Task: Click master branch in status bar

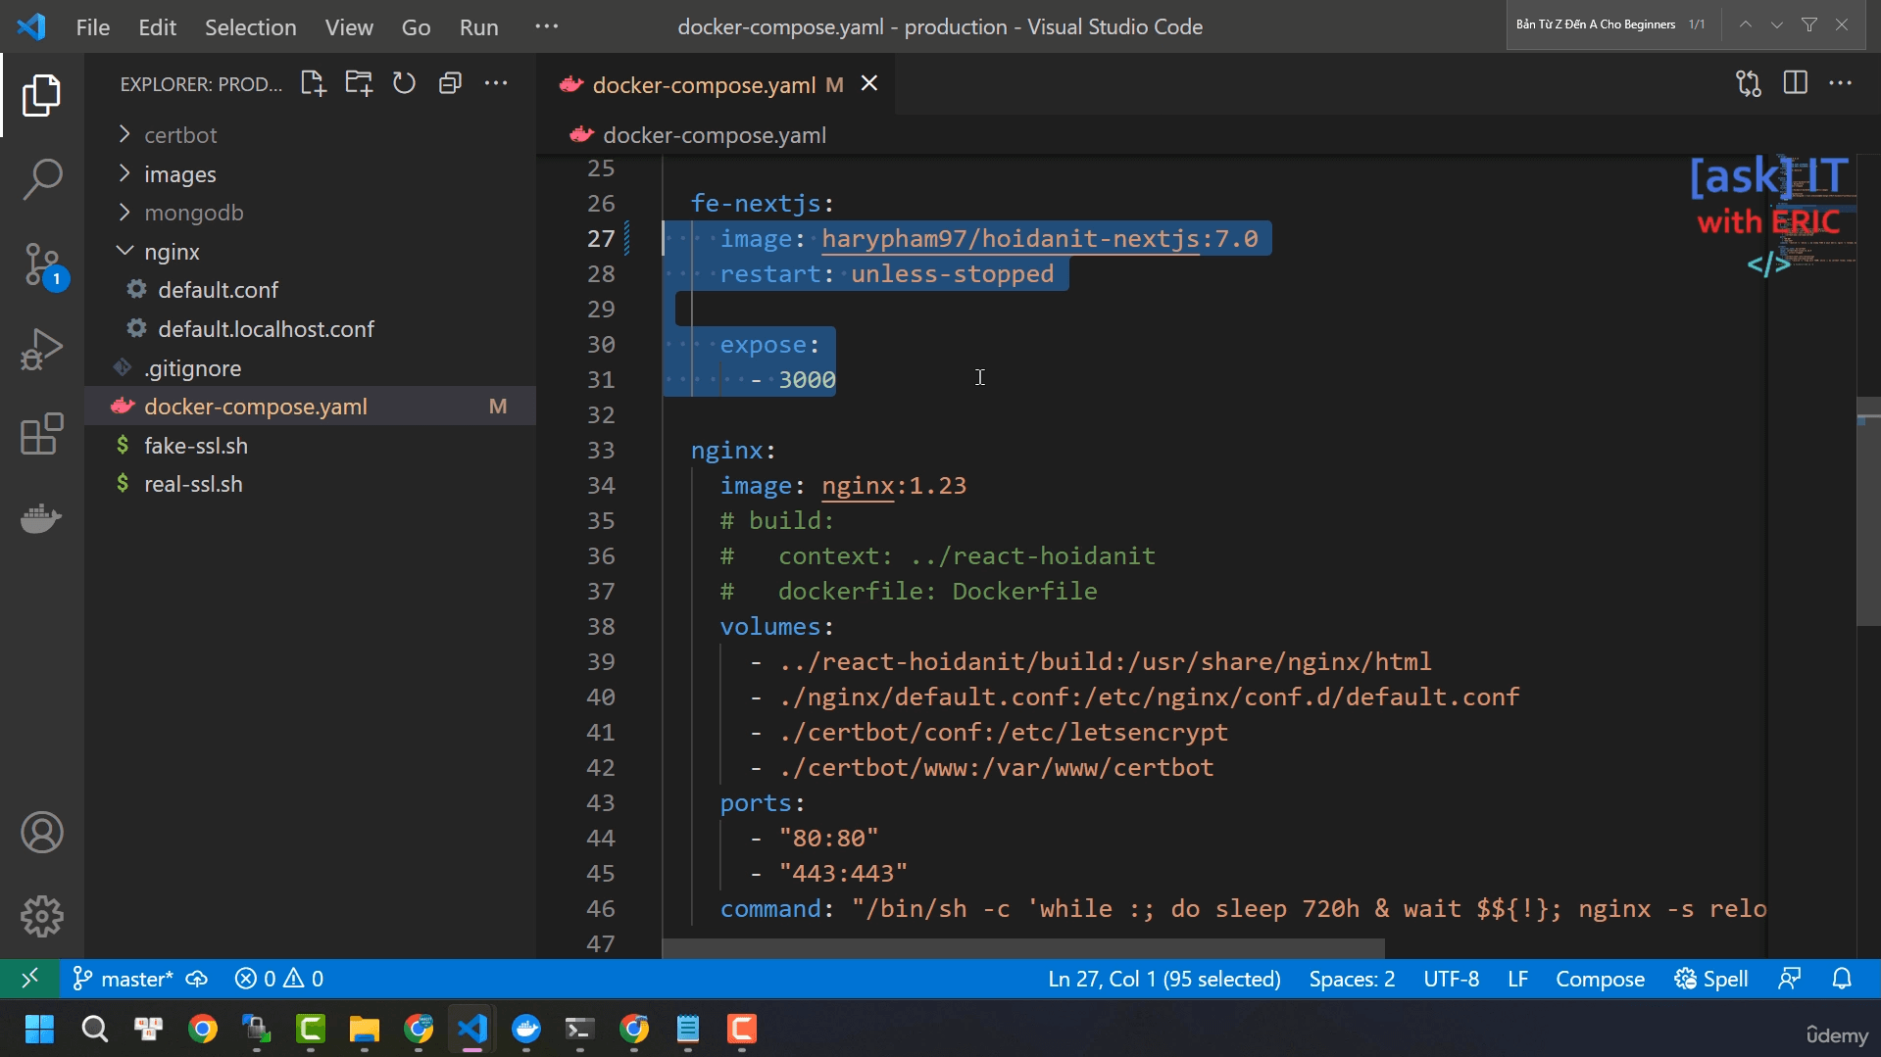Action: click(124, 979)
